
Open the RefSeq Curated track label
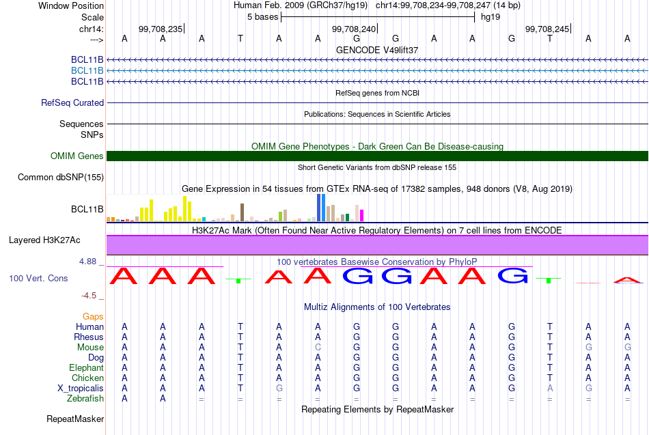72,102
